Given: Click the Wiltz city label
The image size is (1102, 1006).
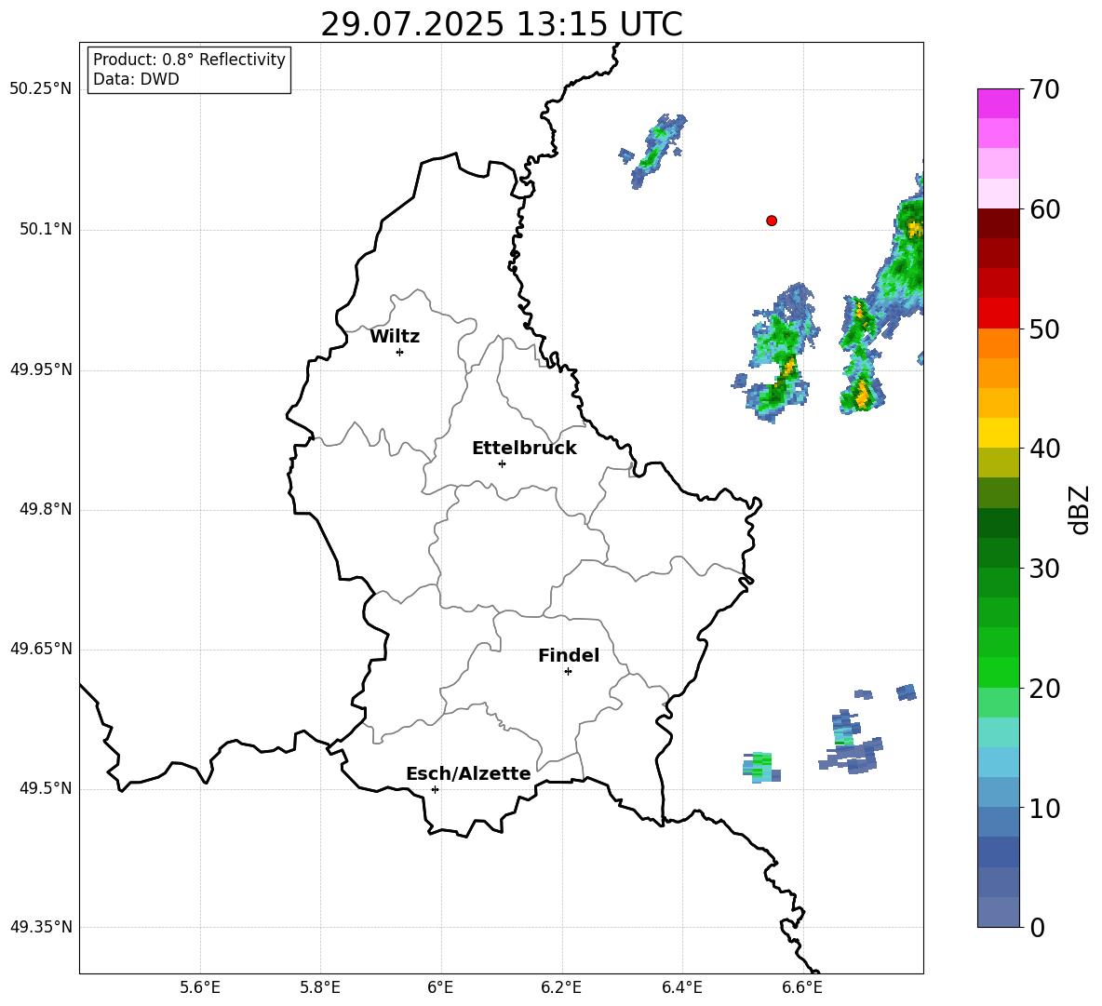Looking at the screenshot, I should pos(395,337).
